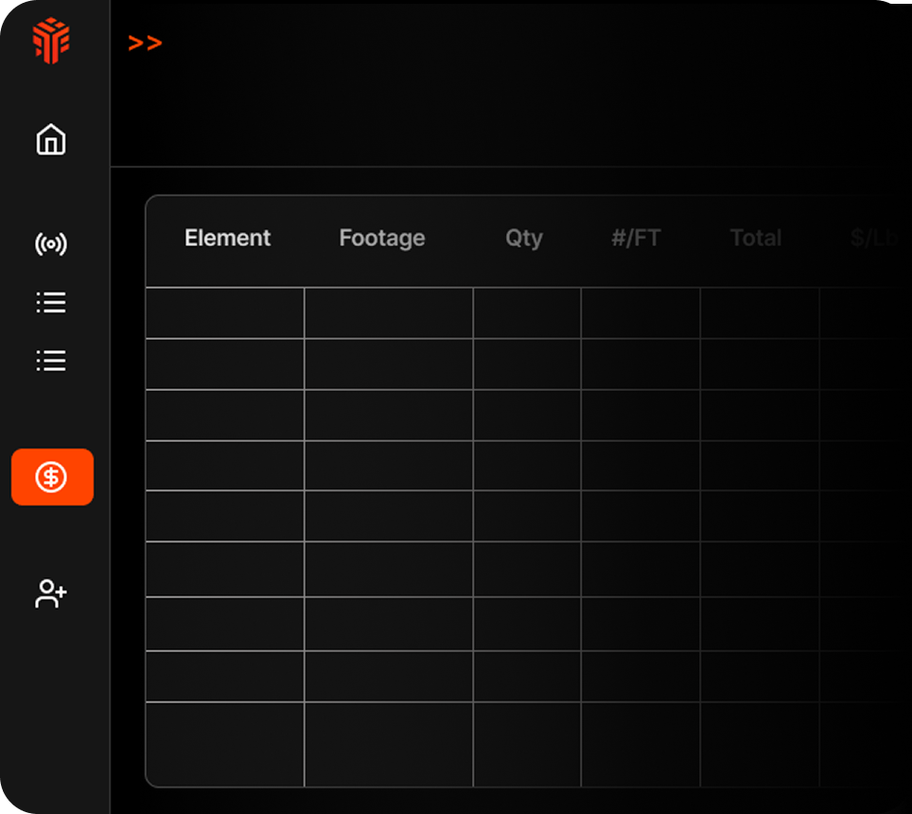Click the invite user icon at sidebar bottom
The width and height of the screenshot is (912, 814).
click(49, 594)
